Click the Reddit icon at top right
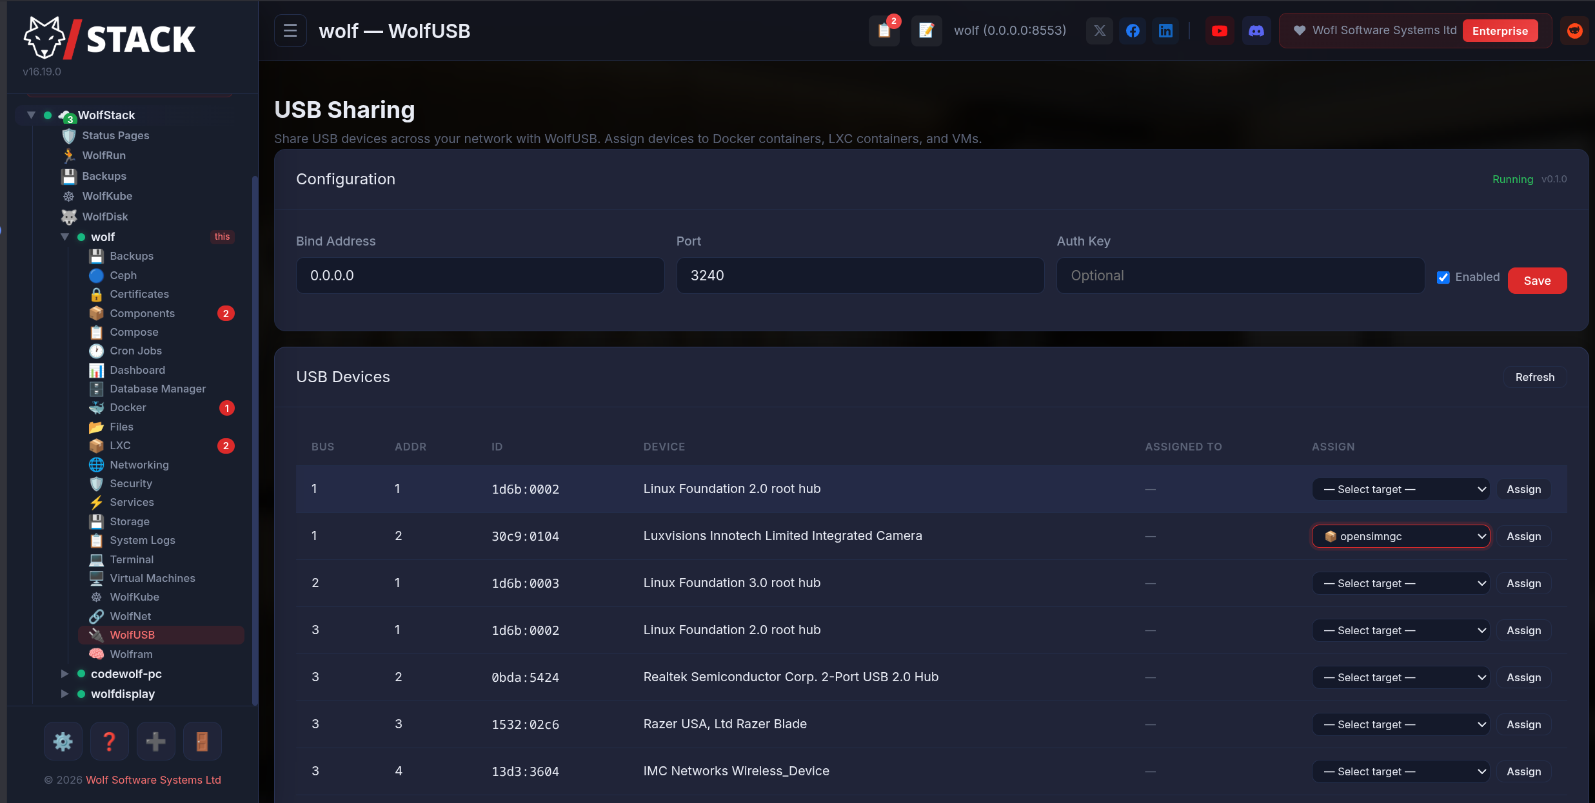 point(1574,31)
